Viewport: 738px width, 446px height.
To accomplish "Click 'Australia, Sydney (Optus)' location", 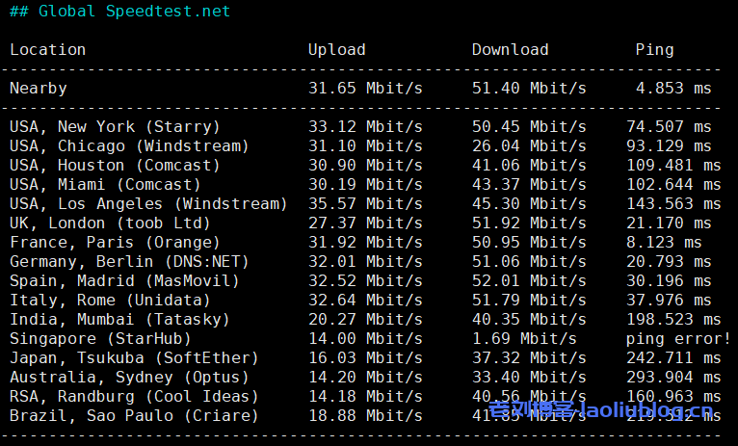I will pyautogui.click(x=124, y=378).
